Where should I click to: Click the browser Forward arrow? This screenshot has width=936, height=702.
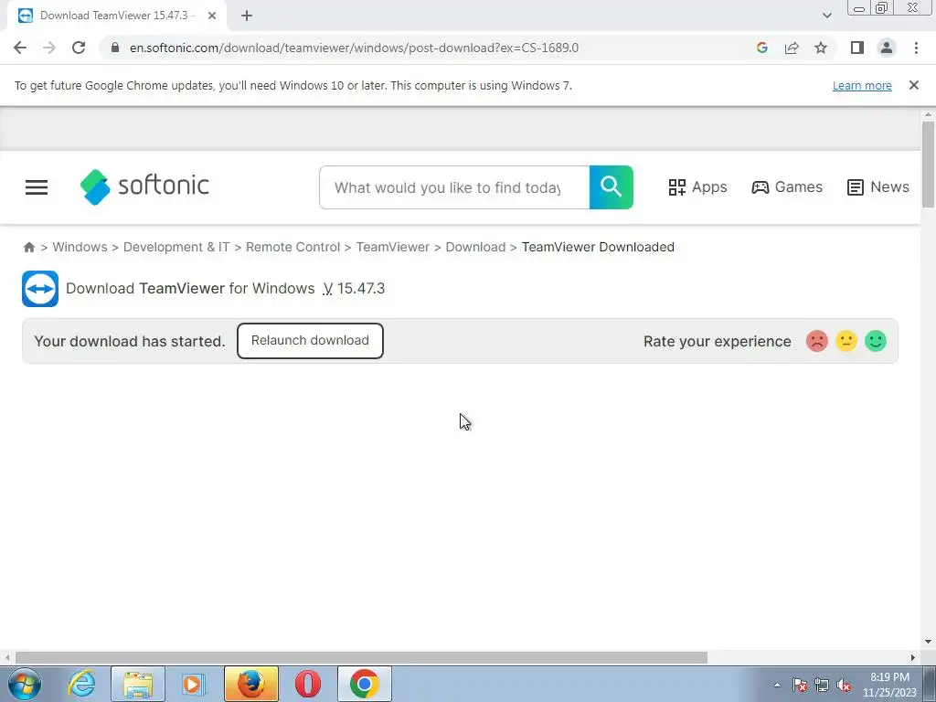(49, 48)
